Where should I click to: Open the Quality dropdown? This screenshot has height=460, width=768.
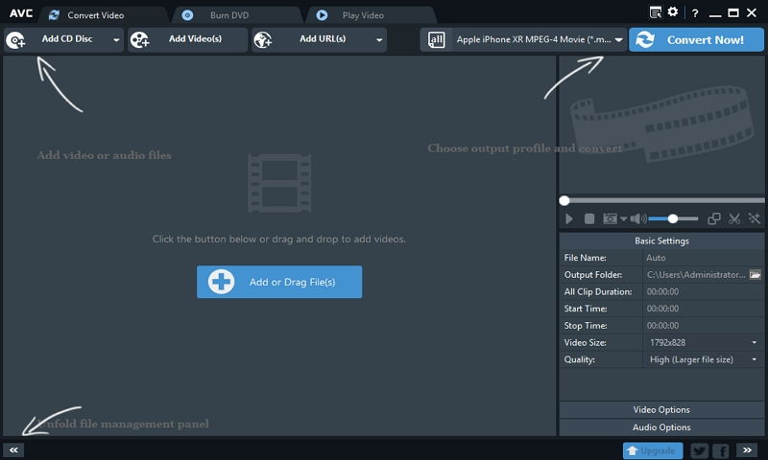click(x=703, y=359)
